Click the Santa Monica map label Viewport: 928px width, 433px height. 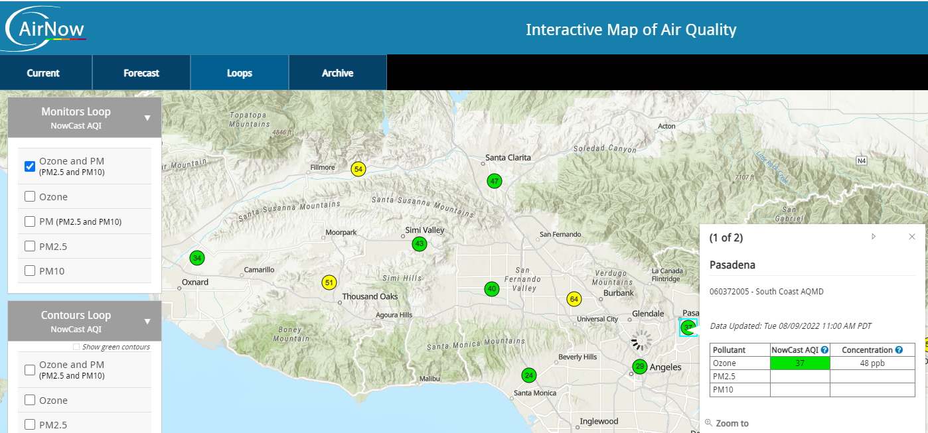click(x=535, y=393)
